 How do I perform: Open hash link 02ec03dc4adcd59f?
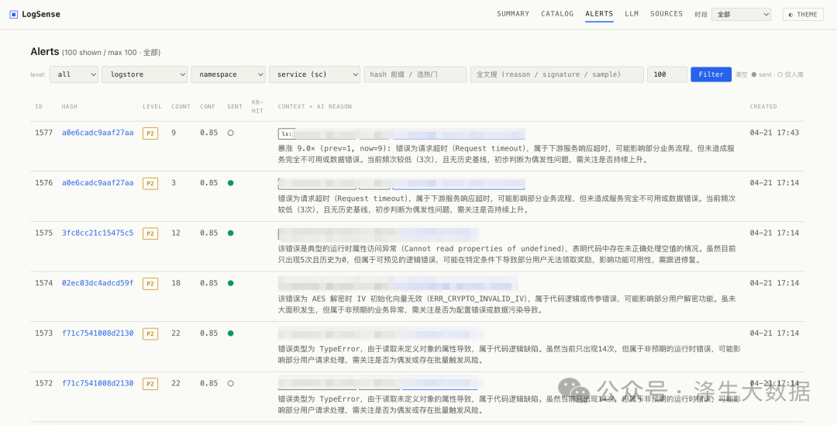point(98,283)
